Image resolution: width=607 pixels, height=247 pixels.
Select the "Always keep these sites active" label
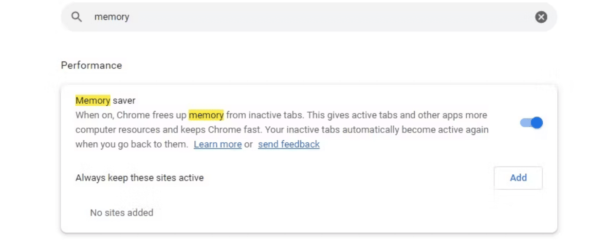139,178
